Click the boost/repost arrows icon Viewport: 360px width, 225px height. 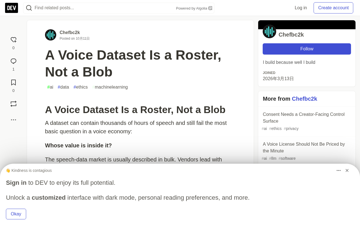[13, 104]
